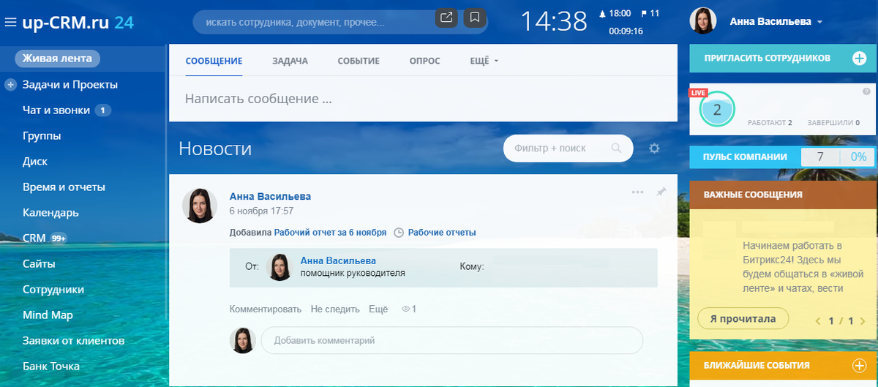Expand the Анна Васильева user dropdown
The image size is (878, 387).
(819, 22)
